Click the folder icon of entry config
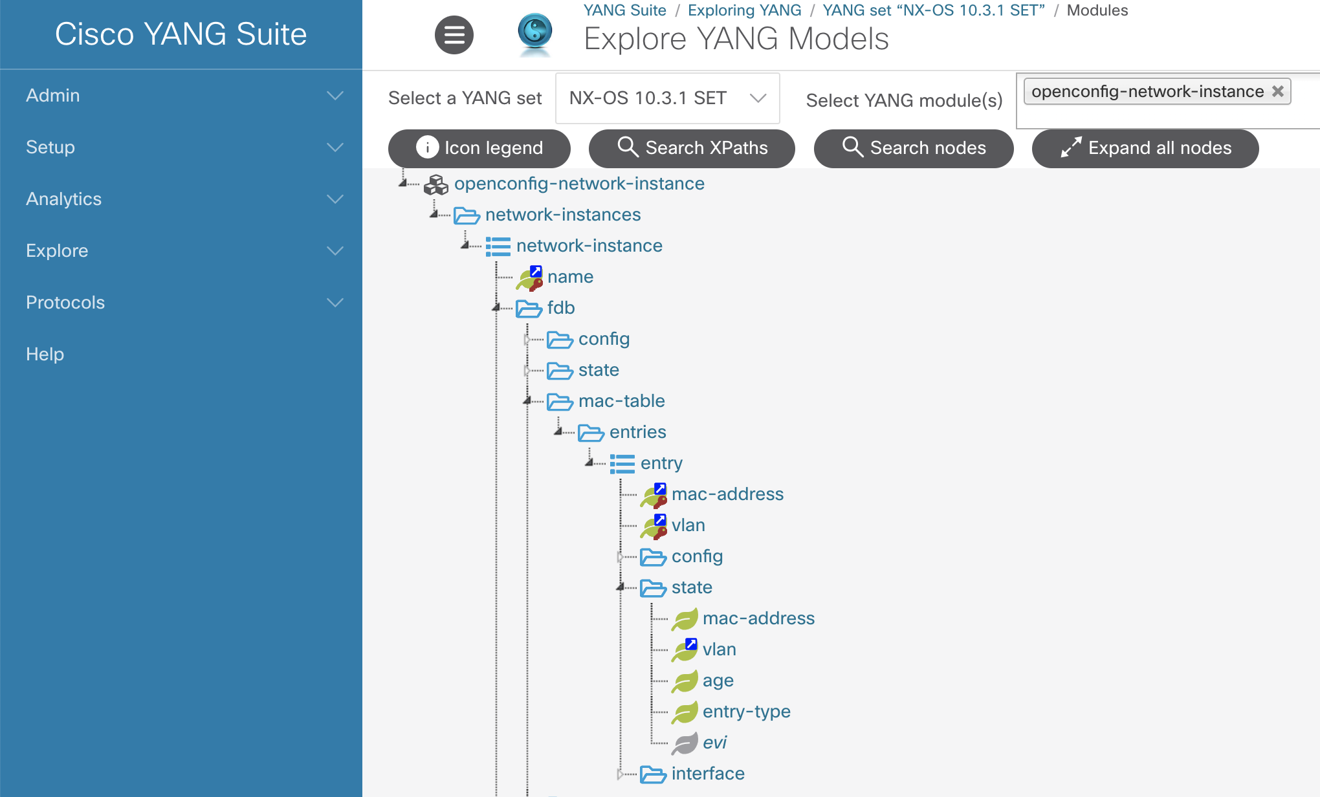The image size is (1320, 797). (653, 557)
